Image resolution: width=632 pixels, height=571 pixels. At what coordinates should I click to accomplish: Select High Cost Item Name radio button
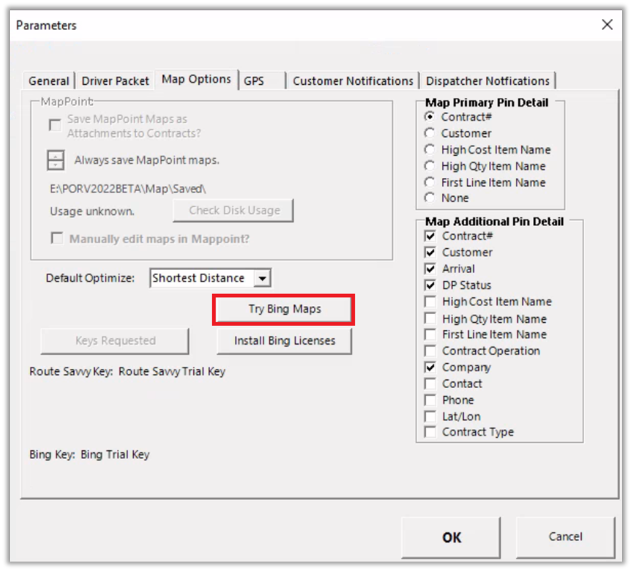pos(430,150)
